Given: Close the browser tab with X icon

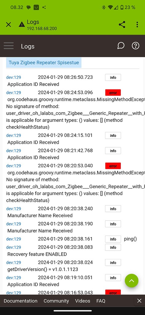Looking at the screenshot, I should point(8,25).
